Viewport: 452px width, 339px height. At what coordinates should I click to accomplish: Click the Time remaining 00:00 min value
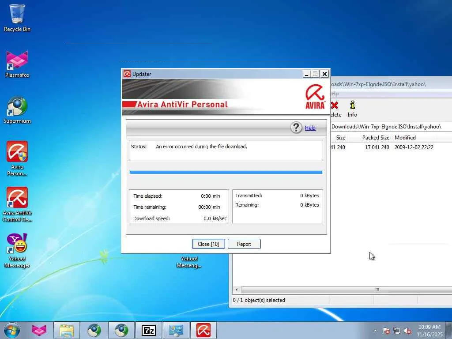(x=209, y=207)
